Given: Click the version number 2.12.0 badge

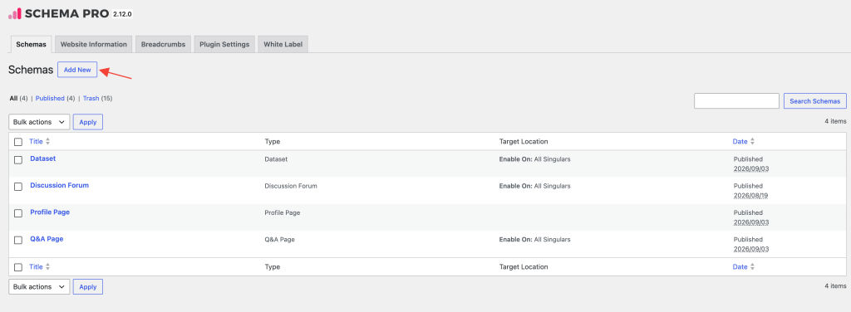Looking at the screenshot, I should [123, 13].
